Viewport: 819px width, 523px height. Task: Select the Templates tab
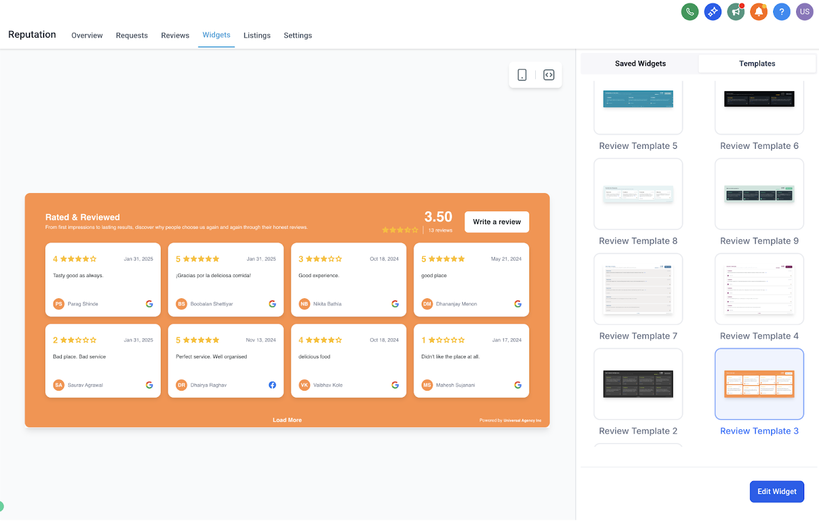[x=757, y=64]
